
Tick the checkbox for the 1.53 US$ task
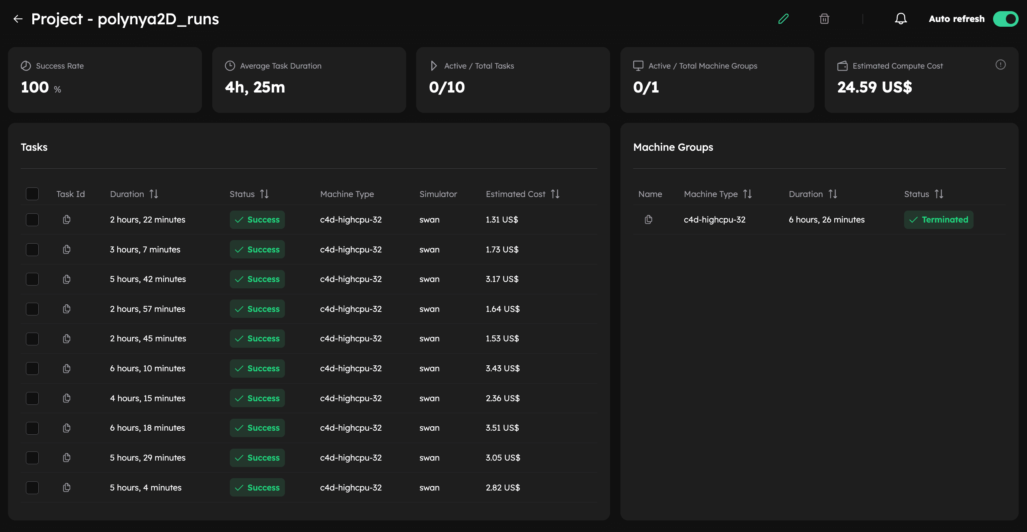pyautogui.click(x=32, y=339)
